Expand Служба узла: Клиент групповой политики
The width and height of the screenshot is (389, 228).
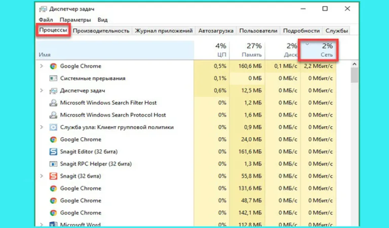[42, 127]
